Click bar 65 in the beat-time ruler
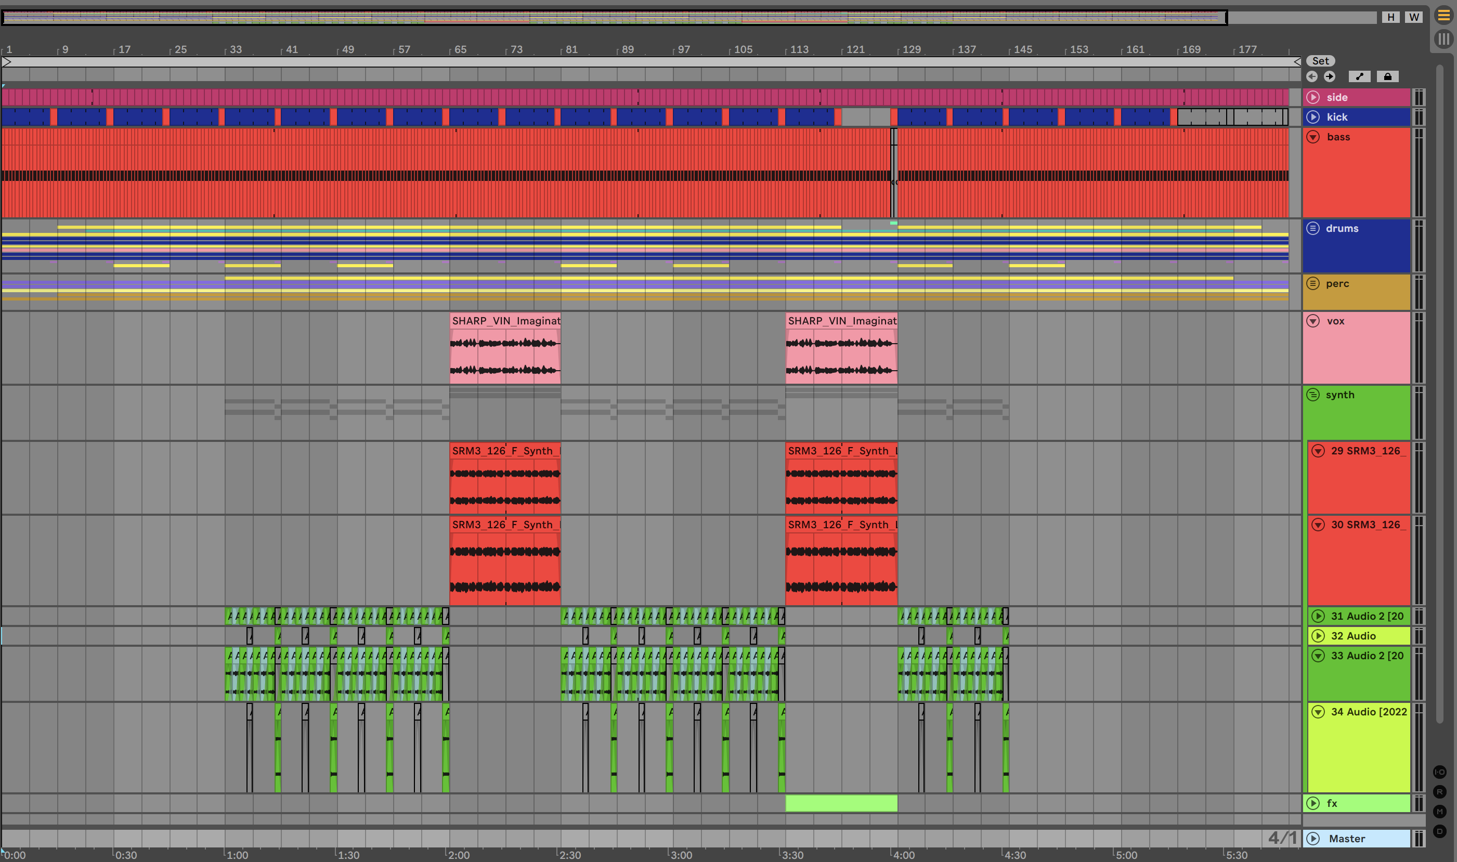 click(x=460, y=49)
